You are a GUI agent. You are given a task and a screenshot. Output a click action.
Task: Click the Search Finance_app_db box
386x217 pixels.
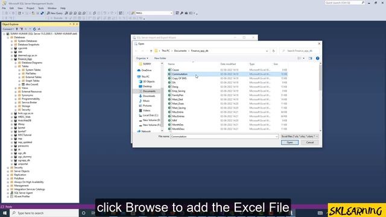pos(300,51)
